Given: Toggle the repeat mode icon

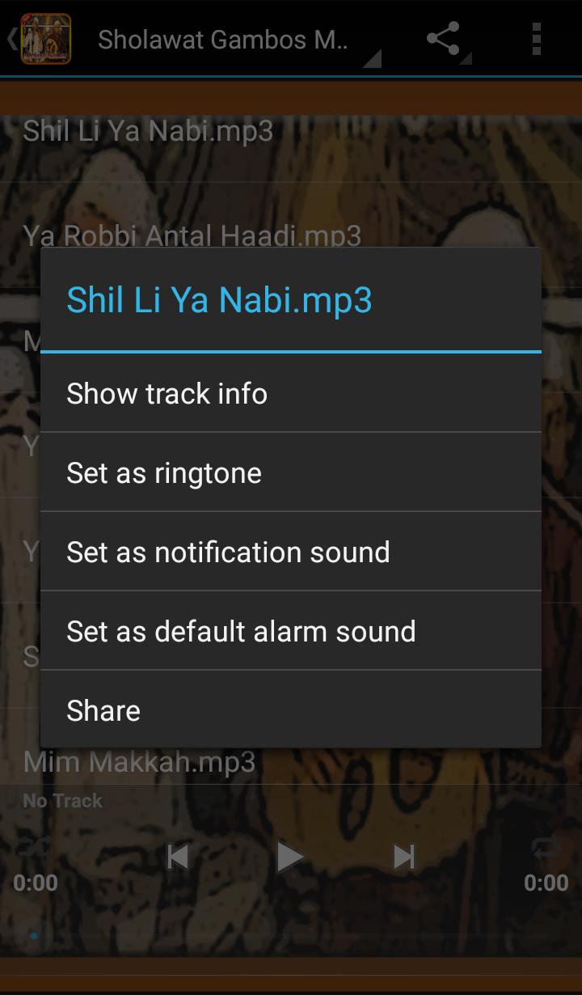Looking at the screenshot, I should point(546,848).
